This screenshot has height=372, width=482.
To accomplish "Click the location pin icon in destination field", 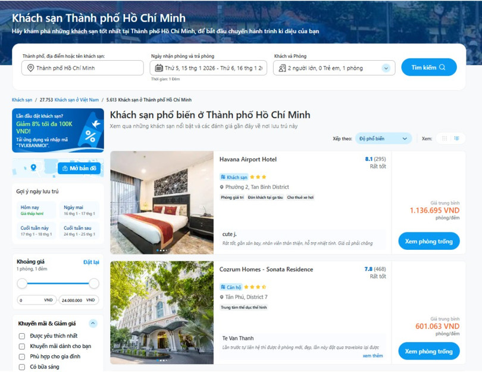I will click(30, 68).
